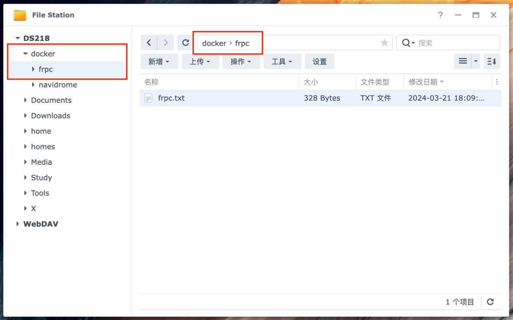This screenshot has height=320, width=513.
Task: Open the 新增 dropdown menu
Action: click(x=159, y=62)
